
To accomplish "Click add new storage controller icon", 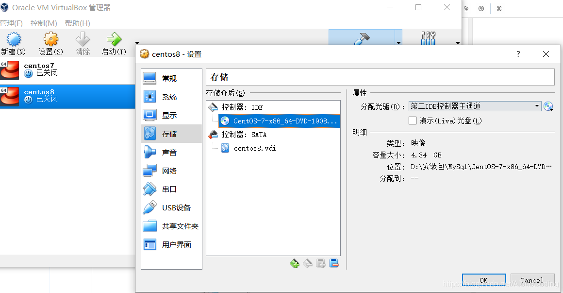I will point(321,263).
